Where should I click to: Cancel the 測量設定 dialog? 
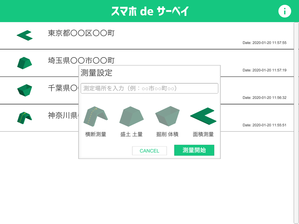149,151
